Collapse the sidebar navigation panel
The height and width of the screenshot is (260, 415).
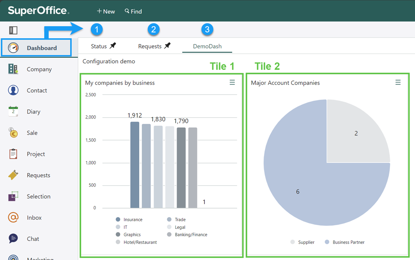click(13, 30)
